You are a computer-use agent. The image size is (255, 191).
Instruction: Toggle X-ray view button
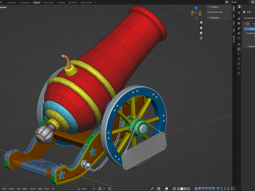point(174,189)
